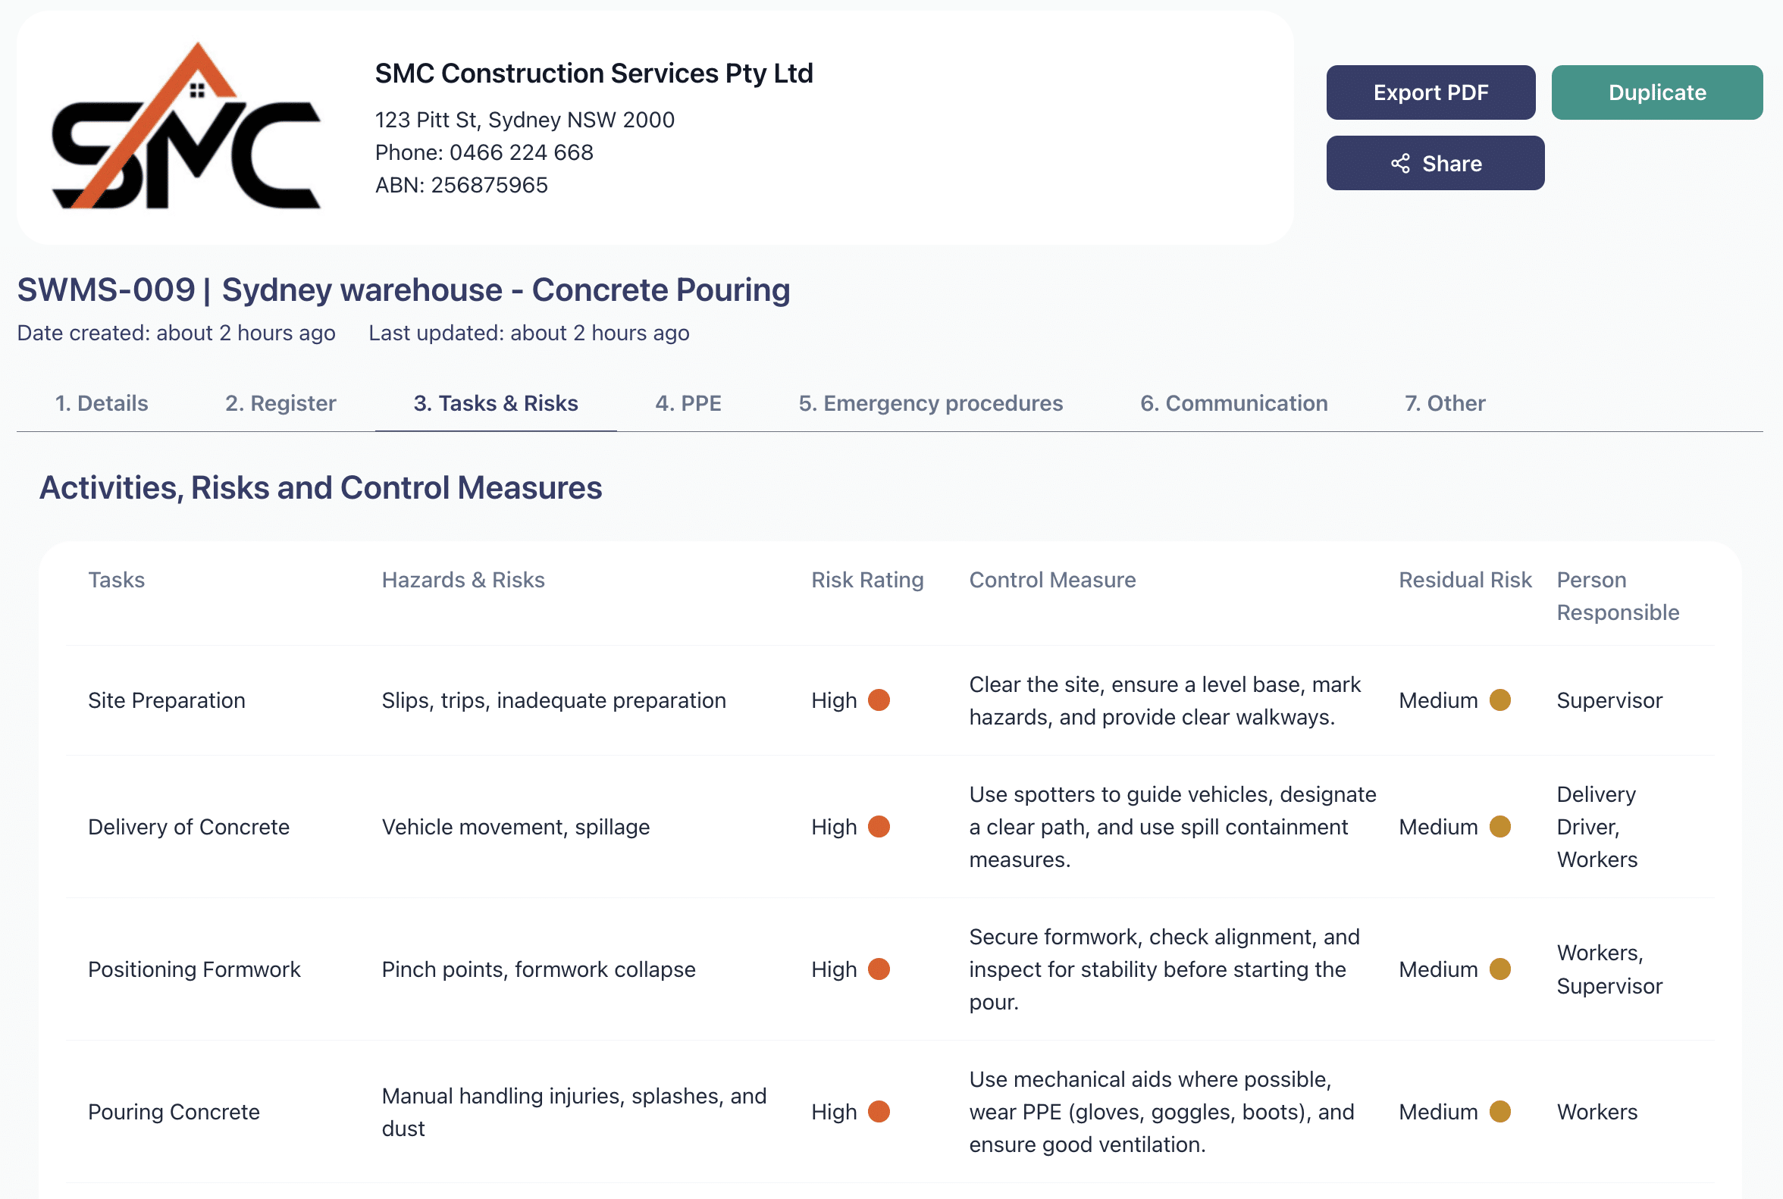
Task: Switch to the Communication tab
Action: tap(1234, 403)
